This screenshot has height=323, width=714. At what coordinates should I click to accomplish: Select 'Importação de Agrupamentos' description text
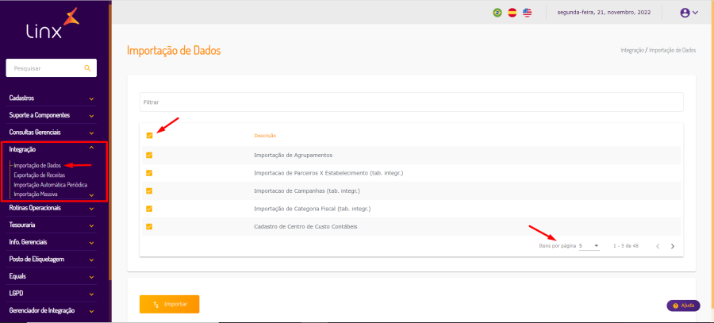293,156
